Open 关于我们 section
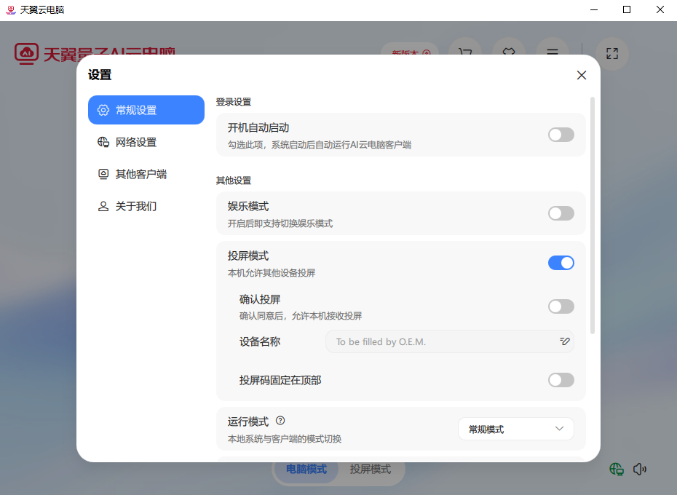Screen dimensions: 677x495 click(x=146, y=206)
